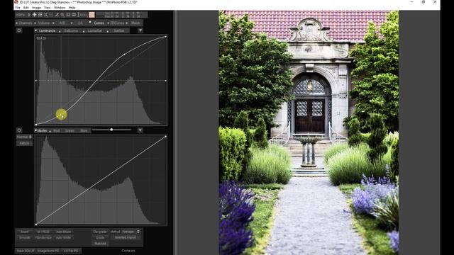Click the peach color swatch in toolbar
Screen dimensions: 454x255
[92, 14]
